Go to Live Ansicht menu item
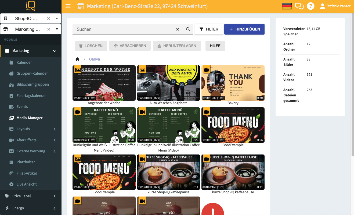354x215 pixels. pos(27,184)
